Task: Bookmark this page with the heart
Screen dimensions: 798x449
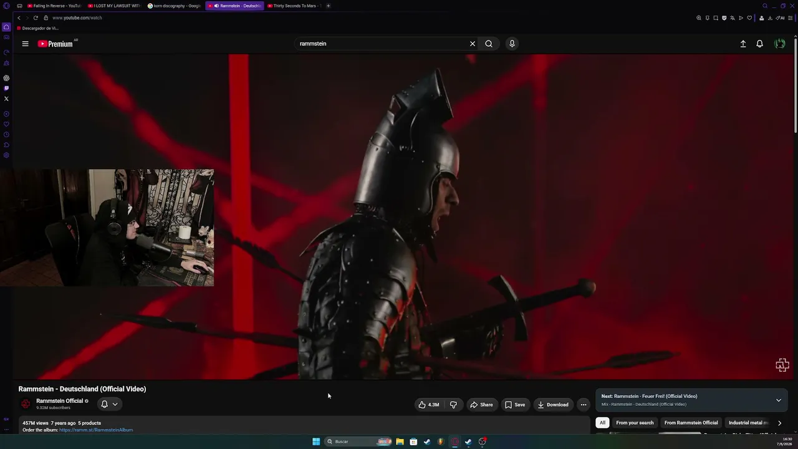Action: [x=749, y=18]
